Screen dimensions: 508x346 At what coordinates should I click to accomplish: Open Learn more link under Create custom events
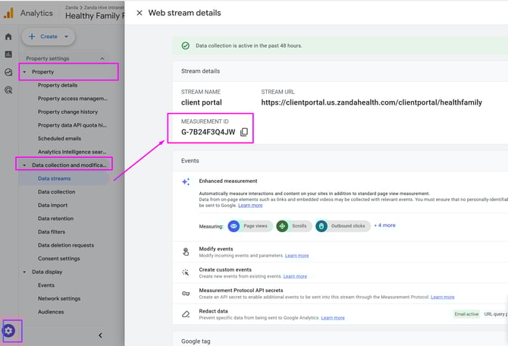pyautogui.click(x=295, y=276)
